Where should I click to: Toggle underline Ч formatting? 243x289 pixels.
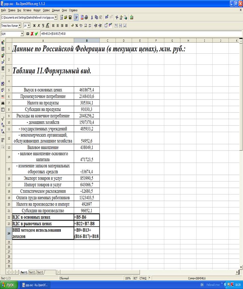click(x=43, y=26)
